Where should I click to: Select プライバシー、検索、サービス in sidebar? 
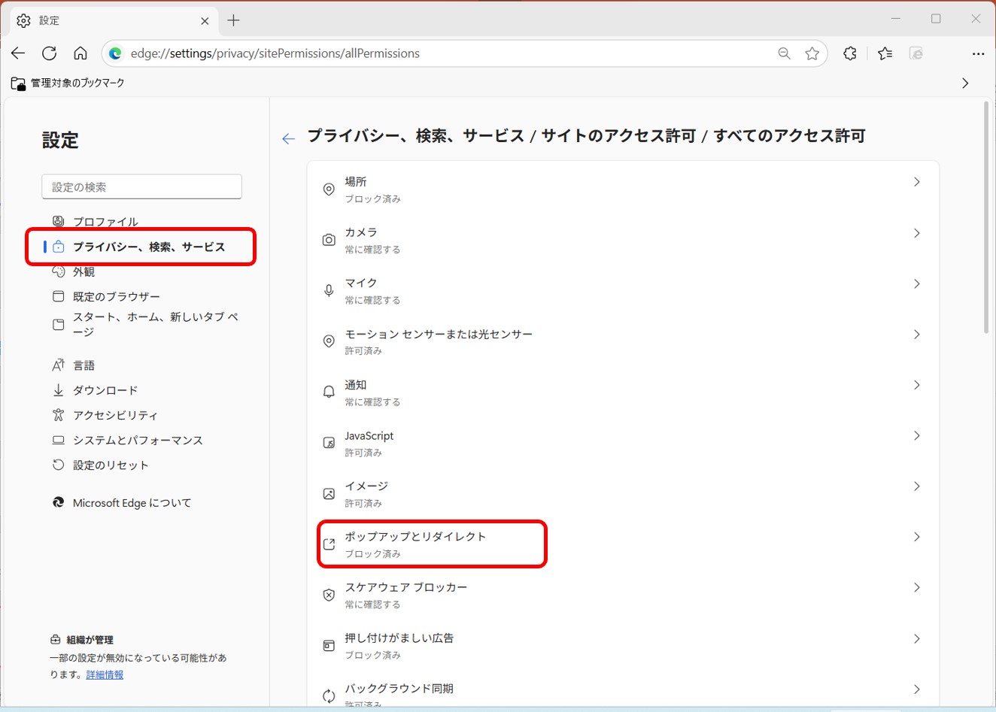148,247
